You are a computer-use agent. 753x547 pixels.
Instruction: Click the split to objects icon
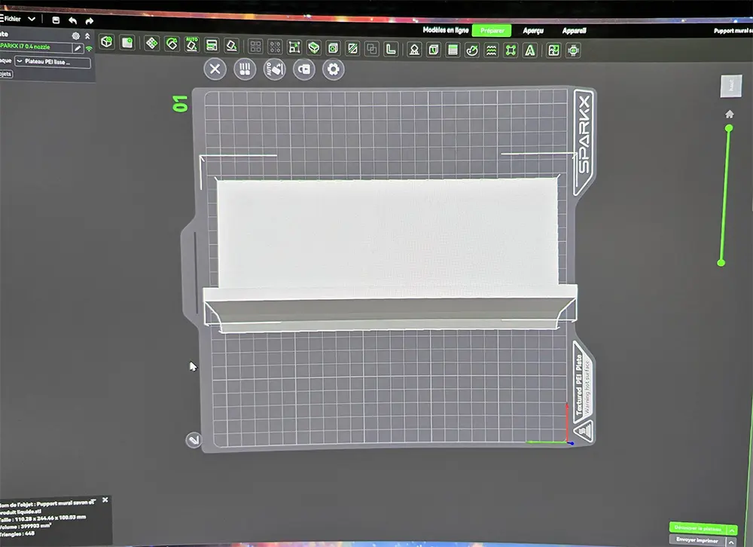(x=255, y=47)
